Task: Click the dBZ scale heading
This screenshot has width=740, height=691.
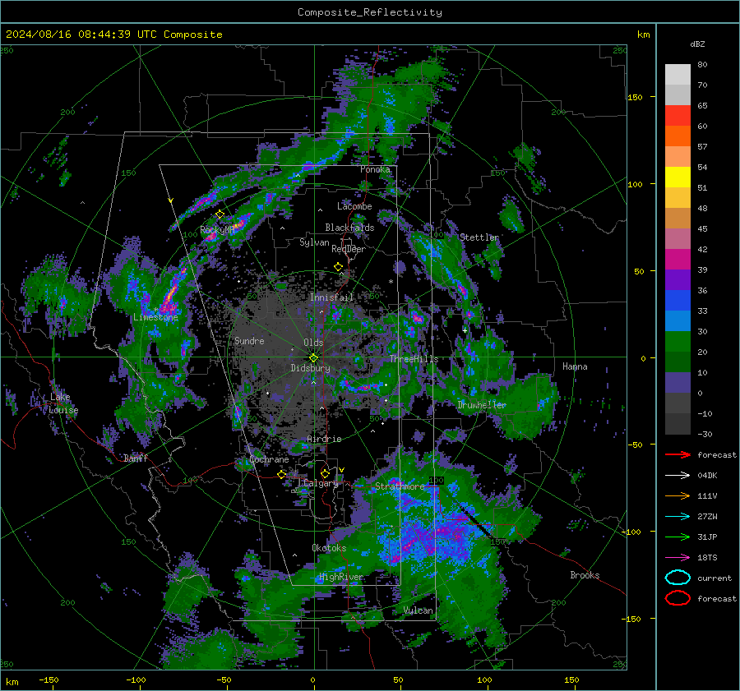Action: click(x=697, y=44)
